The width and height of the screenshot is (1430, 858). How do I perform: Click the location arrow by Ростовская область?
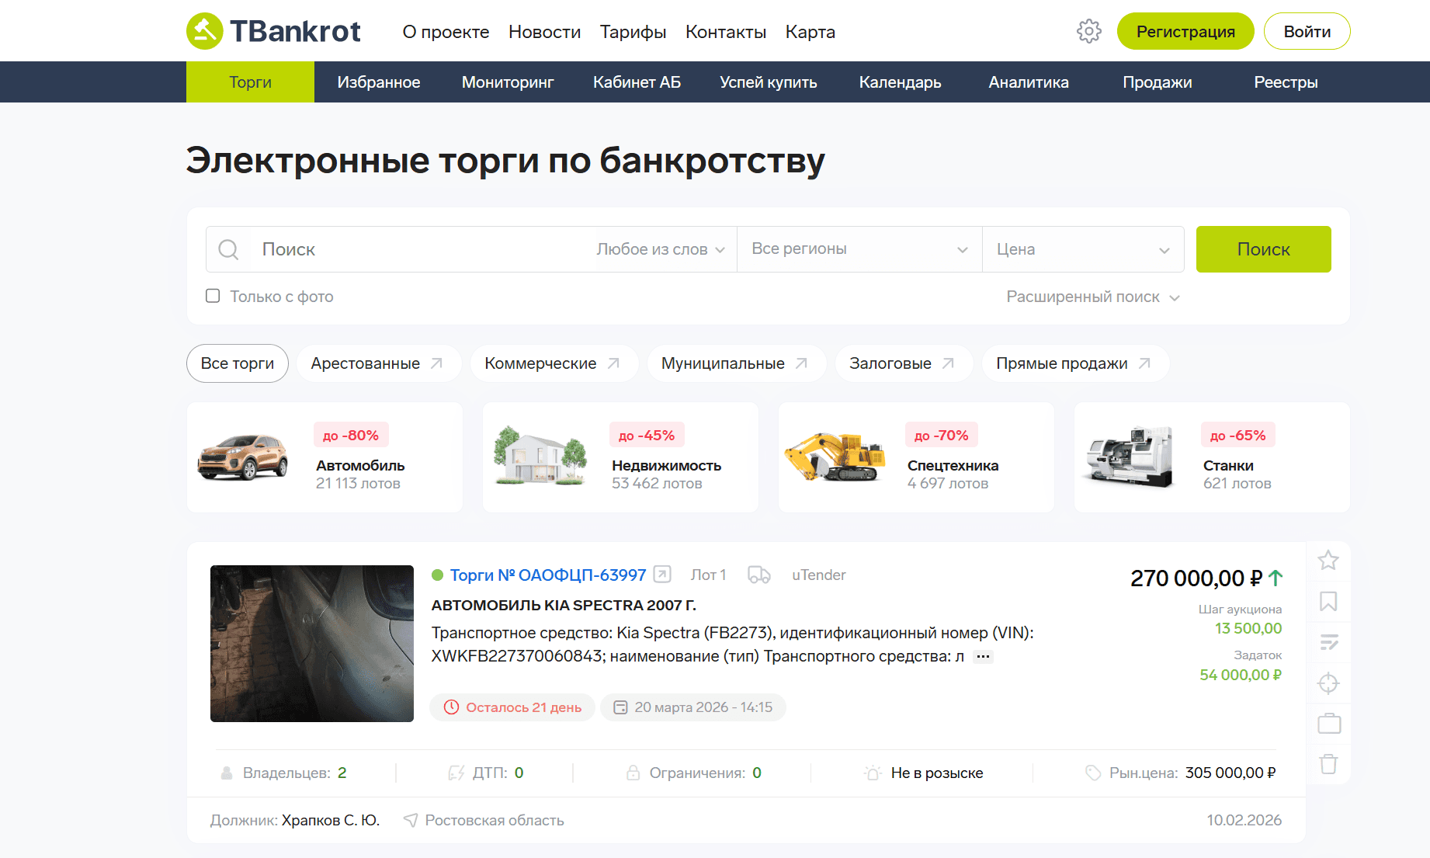(x=411, y=820)
